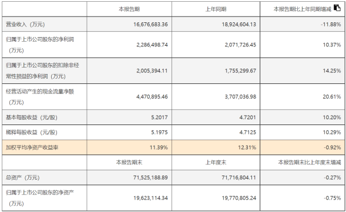The height and width of the screenshot is (212, 346).
Task: Select the 本报告期 column header
Action: click(129, 9)
